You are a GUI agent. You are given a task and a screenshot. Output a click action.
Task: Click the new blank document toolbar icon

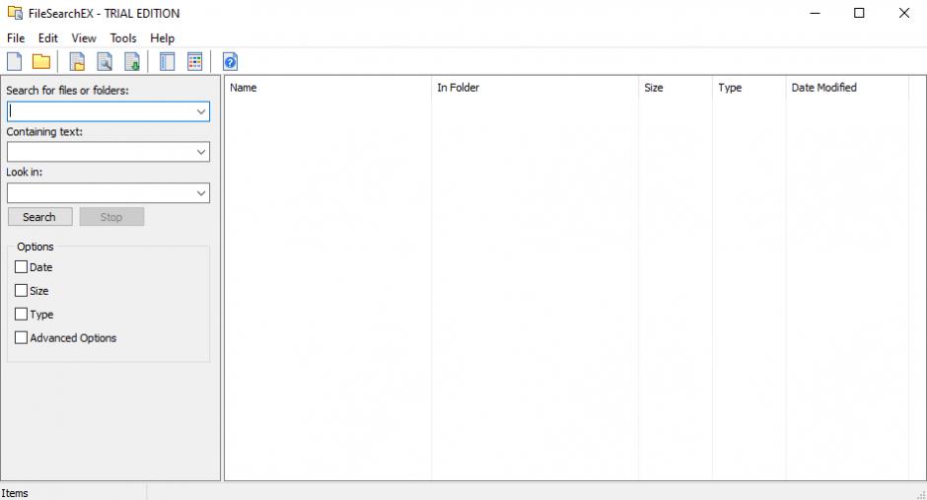(x=14, y=61)
